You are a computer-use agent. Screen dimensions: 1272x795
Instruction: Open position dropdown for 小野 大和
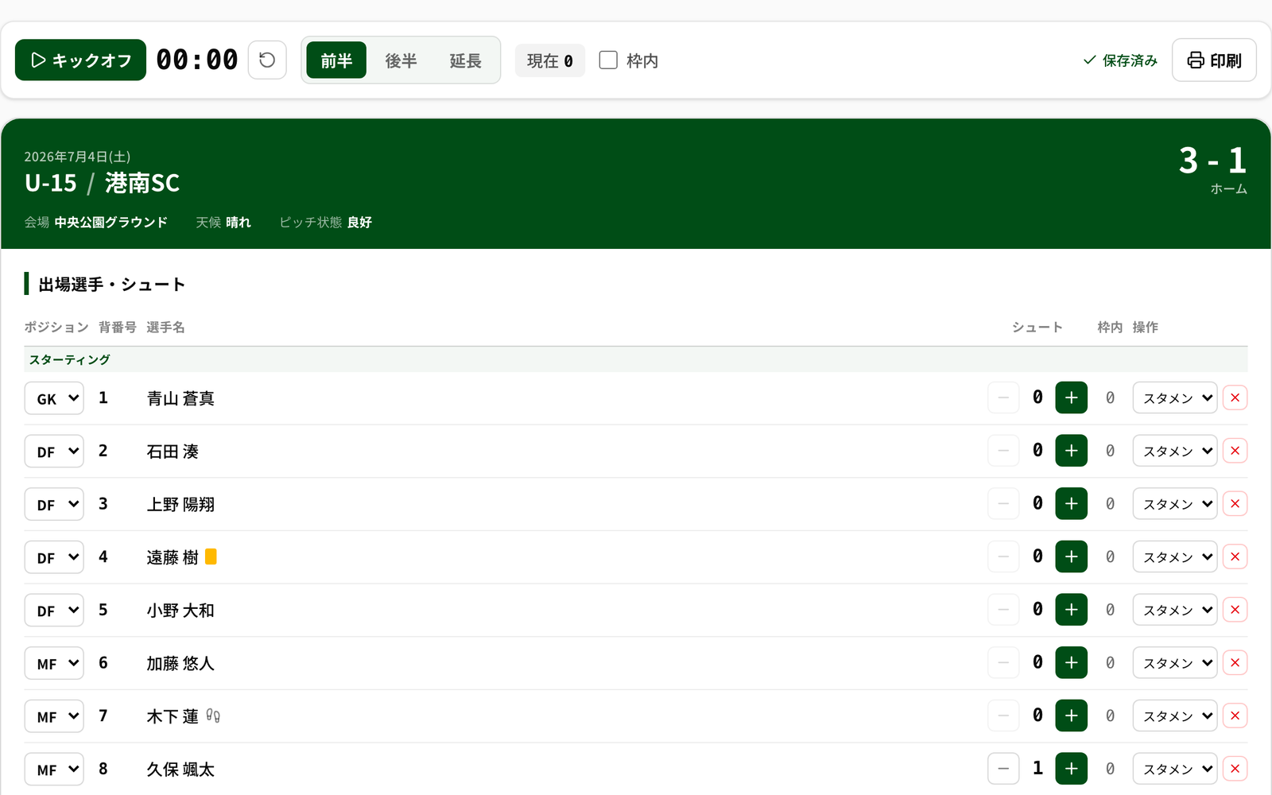(x=54, y=611)
